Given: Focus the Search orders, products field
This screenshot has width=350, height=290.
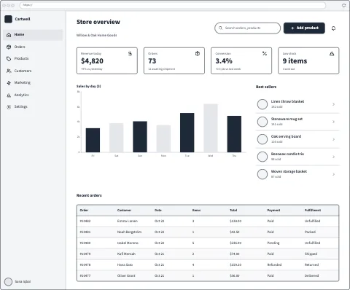Looking at the screenshot, I should coord(247,28).
